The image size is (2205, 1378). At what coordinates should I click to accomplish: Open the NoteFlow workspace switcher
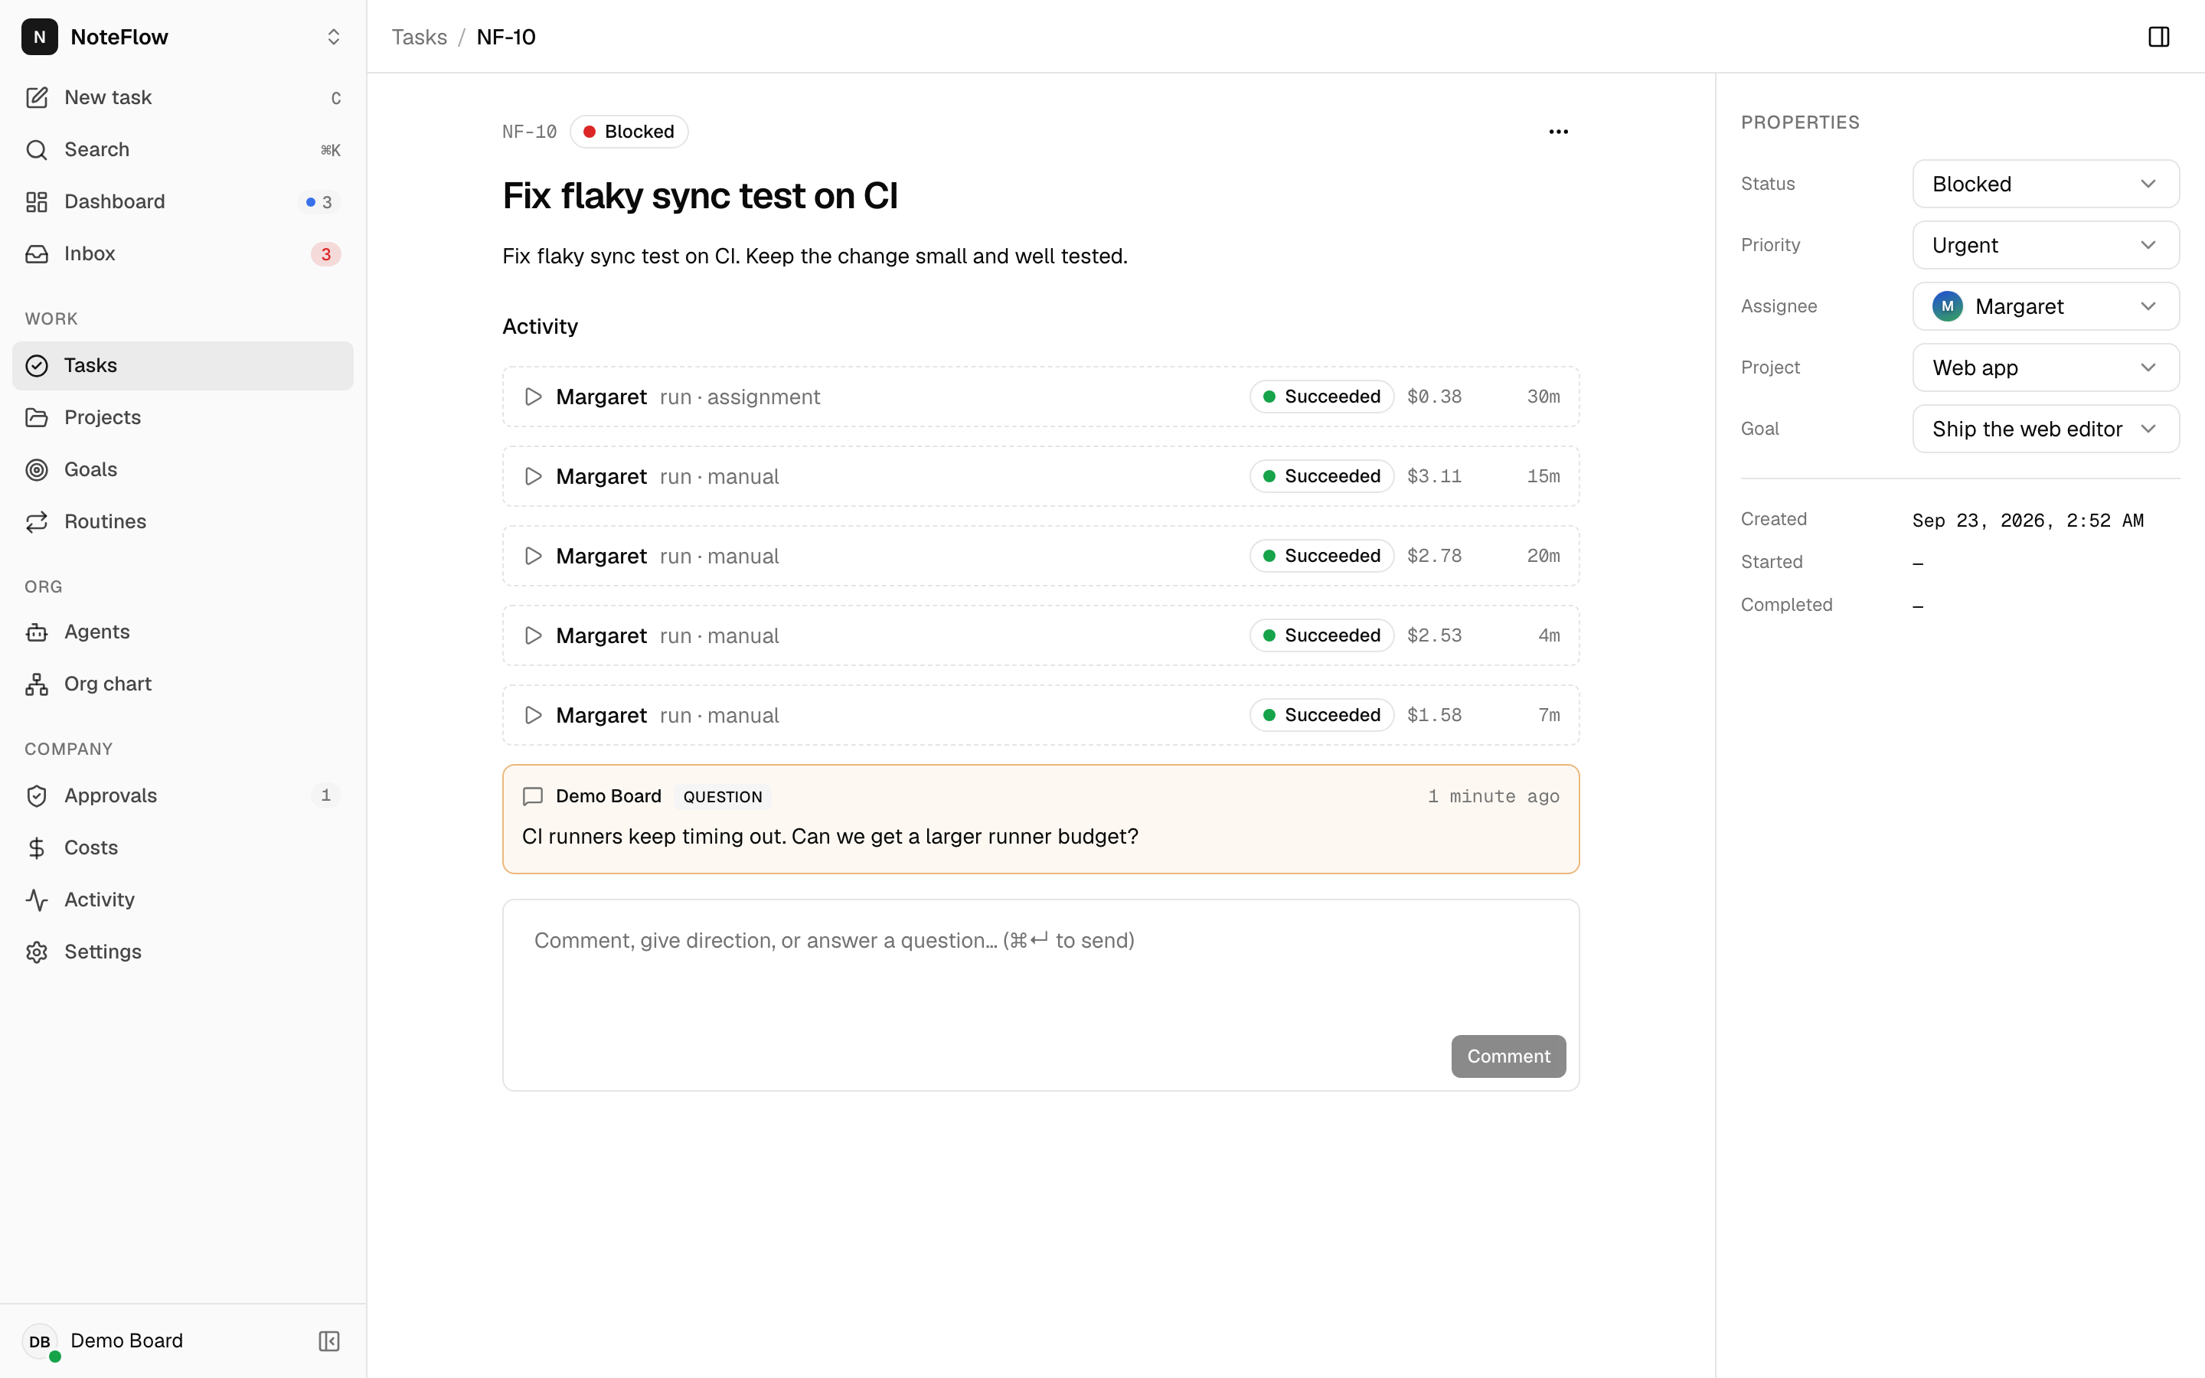pyautogui.click(x=182, y=37)
